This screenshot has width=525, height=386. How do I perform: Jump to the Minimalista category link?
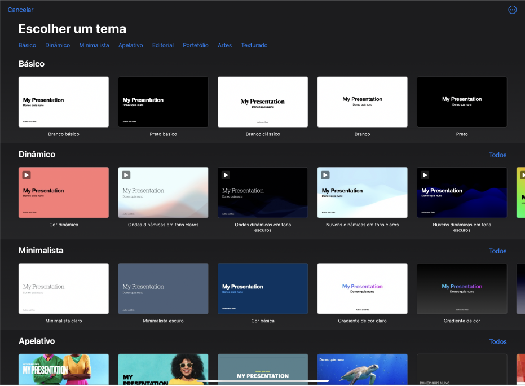[x=94, y=45]
